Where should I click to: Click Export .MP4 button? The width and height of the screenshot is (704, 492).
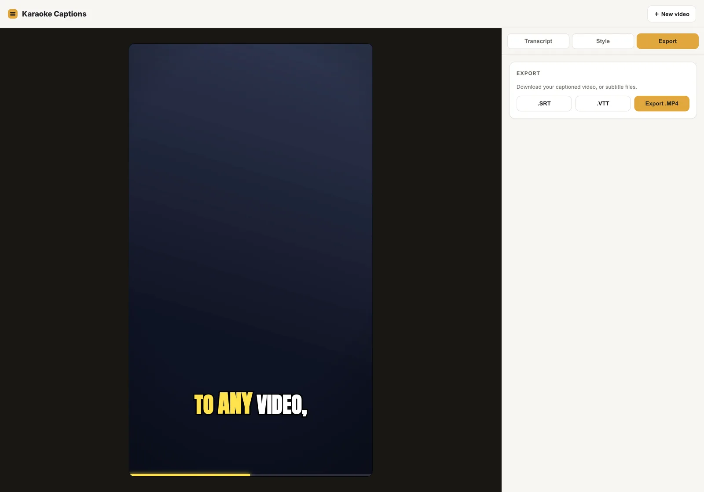coord(662,104)
